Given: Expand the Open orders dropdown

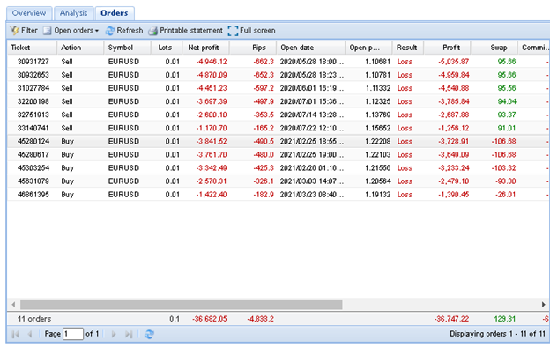Looking at the screenshot, I should [71, 31].
